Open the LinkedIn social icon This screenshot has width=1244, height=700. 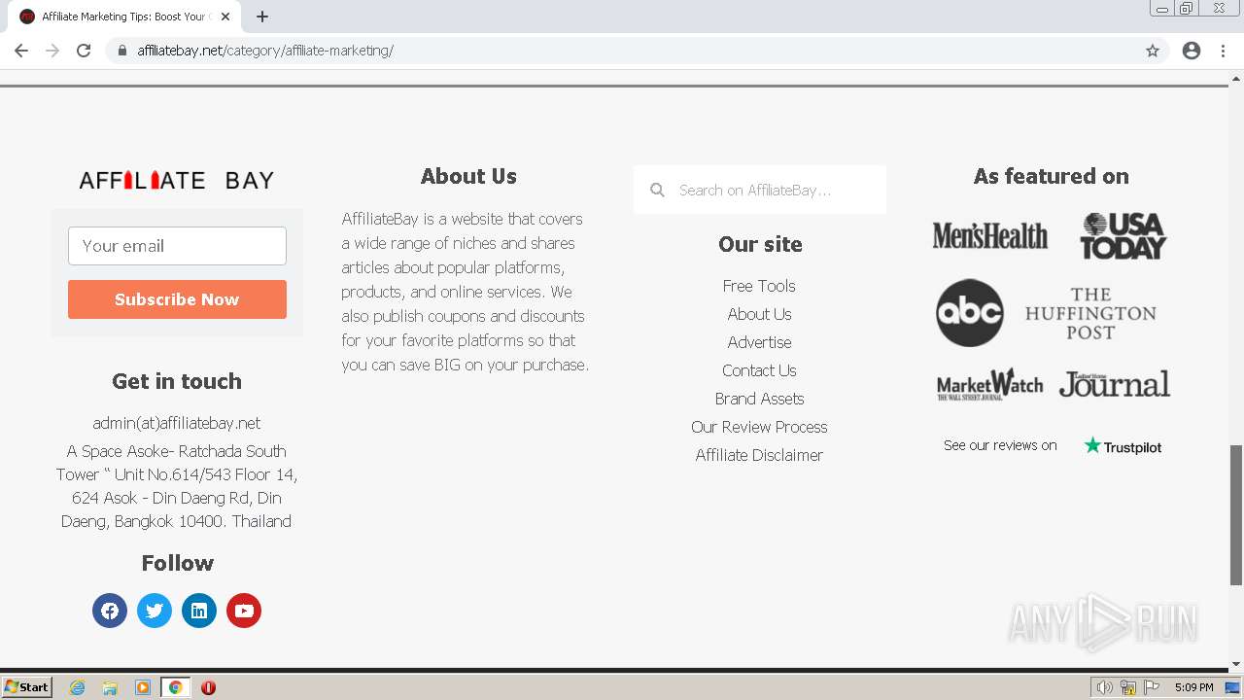pos(199,611)
